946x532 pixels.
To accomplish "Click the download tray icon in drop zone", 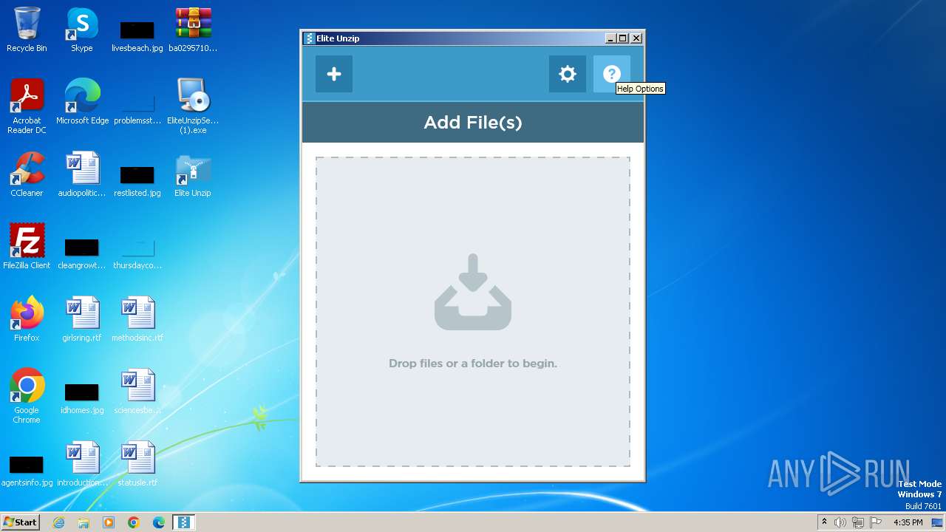I will coord(473,292).
